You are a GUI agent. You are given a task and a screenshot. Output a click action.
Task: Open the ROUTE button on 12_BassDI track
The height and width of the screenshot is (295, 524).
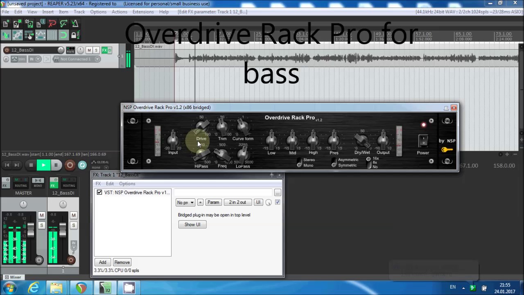70,50
